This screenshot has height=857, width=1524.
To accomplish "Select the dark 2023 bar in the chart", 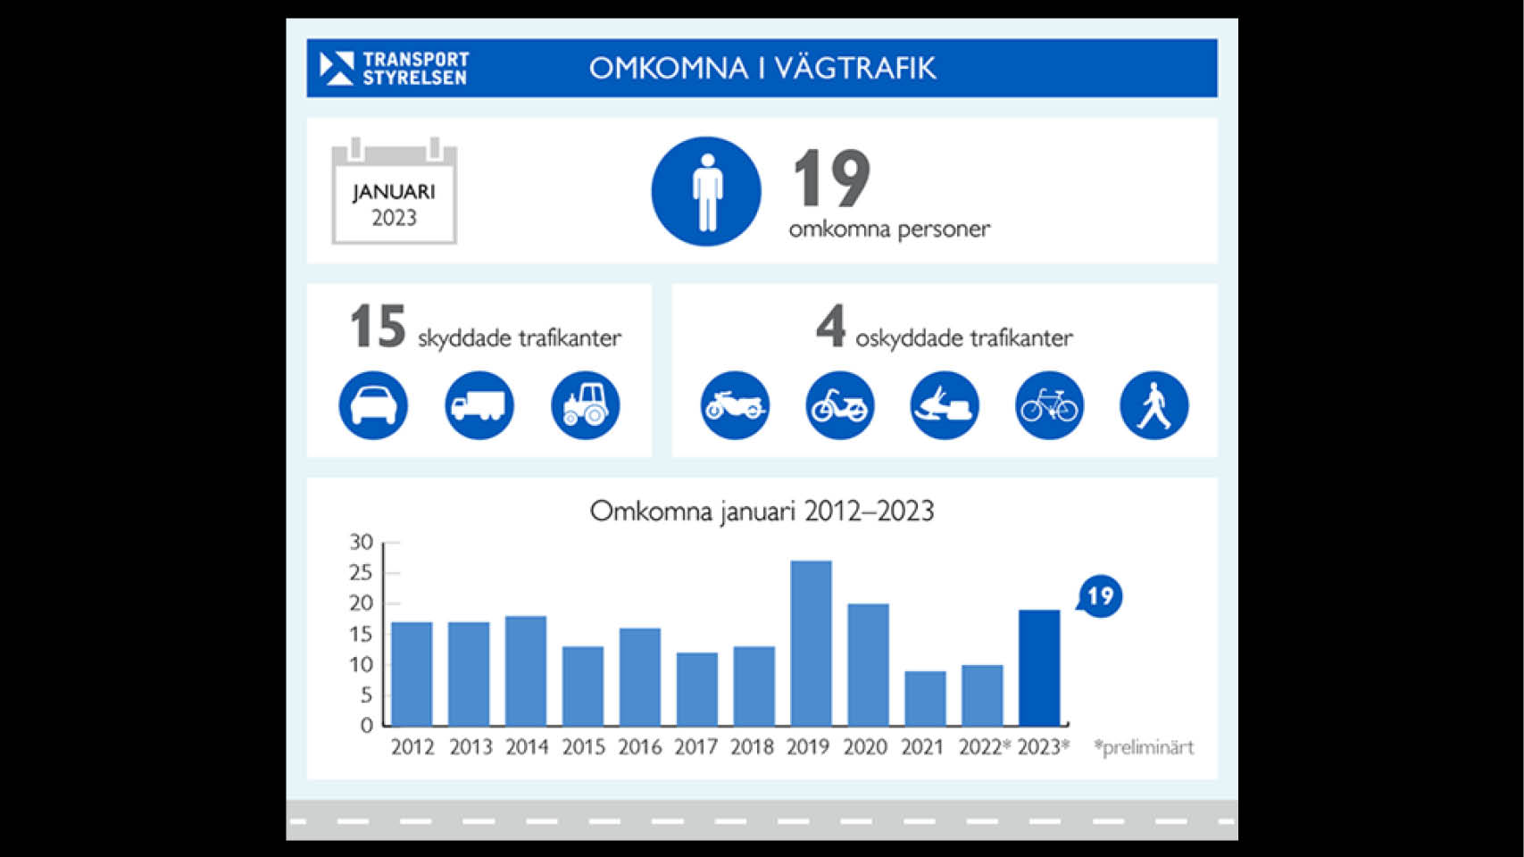I will [x=1039, y=668].
